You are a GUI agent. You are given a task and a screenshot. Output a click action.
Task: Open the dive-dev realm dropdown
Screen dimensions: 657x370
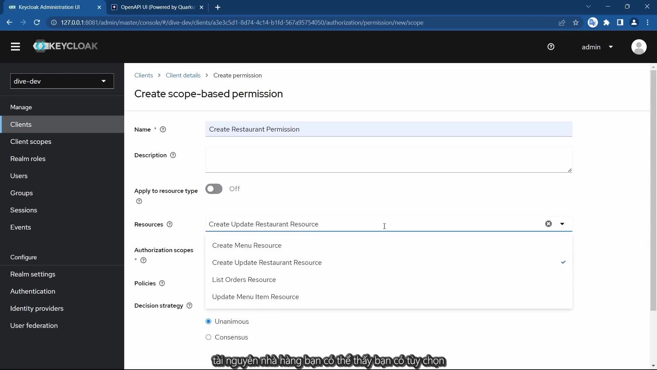(62, 81)
